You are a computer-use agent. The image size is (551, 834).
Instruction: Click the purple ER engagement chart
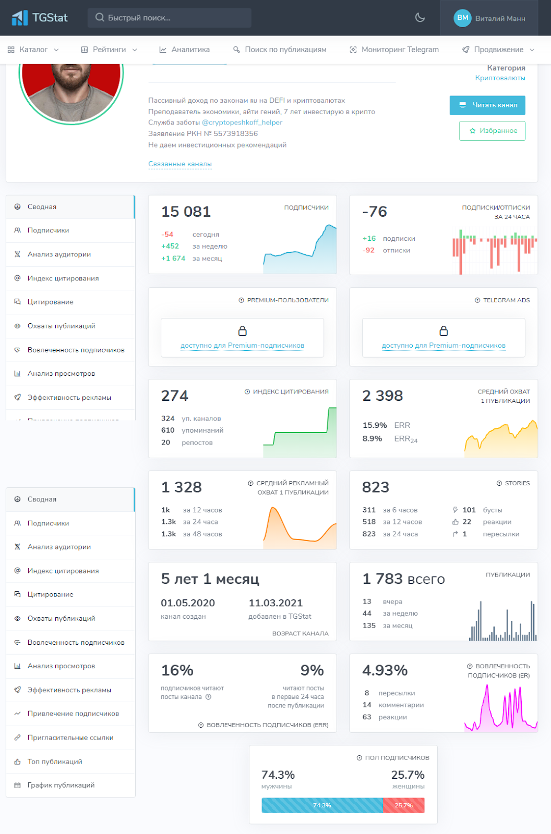(501, 708)
